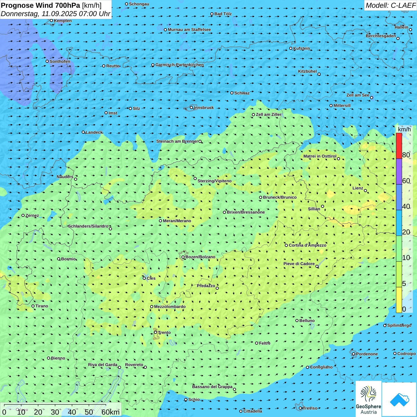Click the purple 60–80 km/h legend band
417x417 pixels.
pos(399,171)
